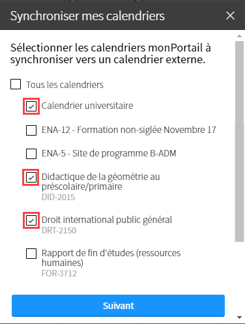This screenshot has height=324, width=245.
Task: Enable the ENA-5 Site de programme checkbox
Action: [x=31, y=154]
